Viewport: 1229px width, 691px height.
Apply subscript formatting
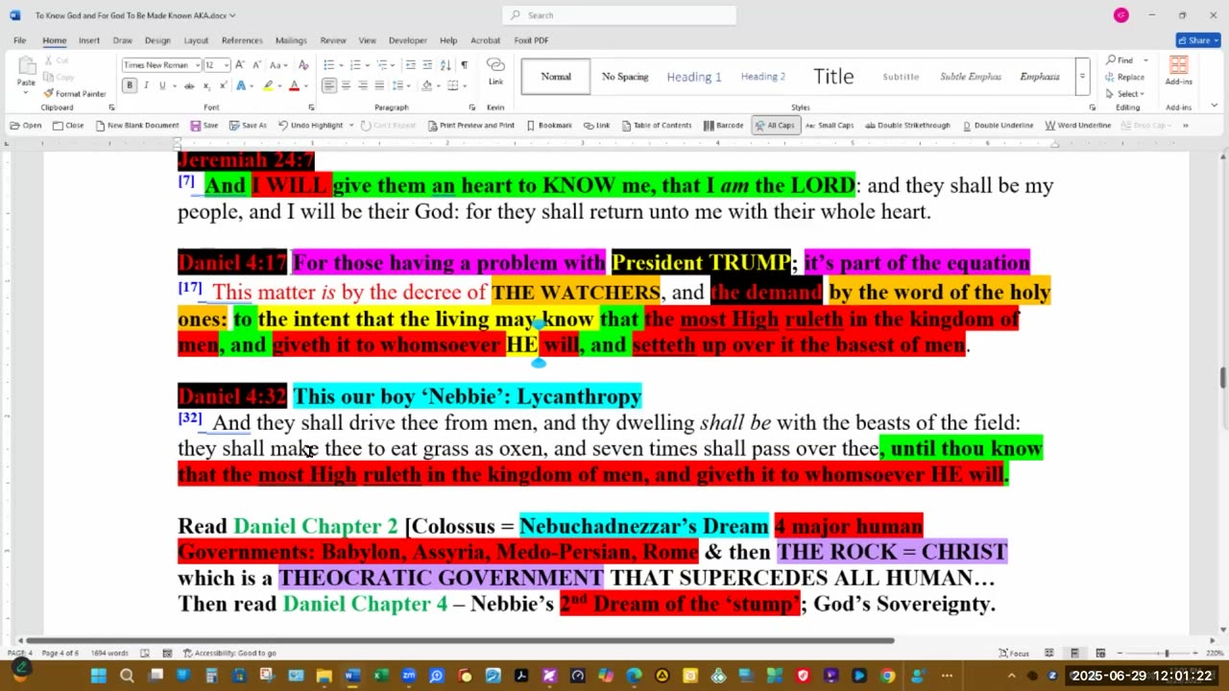click(x=206, y=85)
